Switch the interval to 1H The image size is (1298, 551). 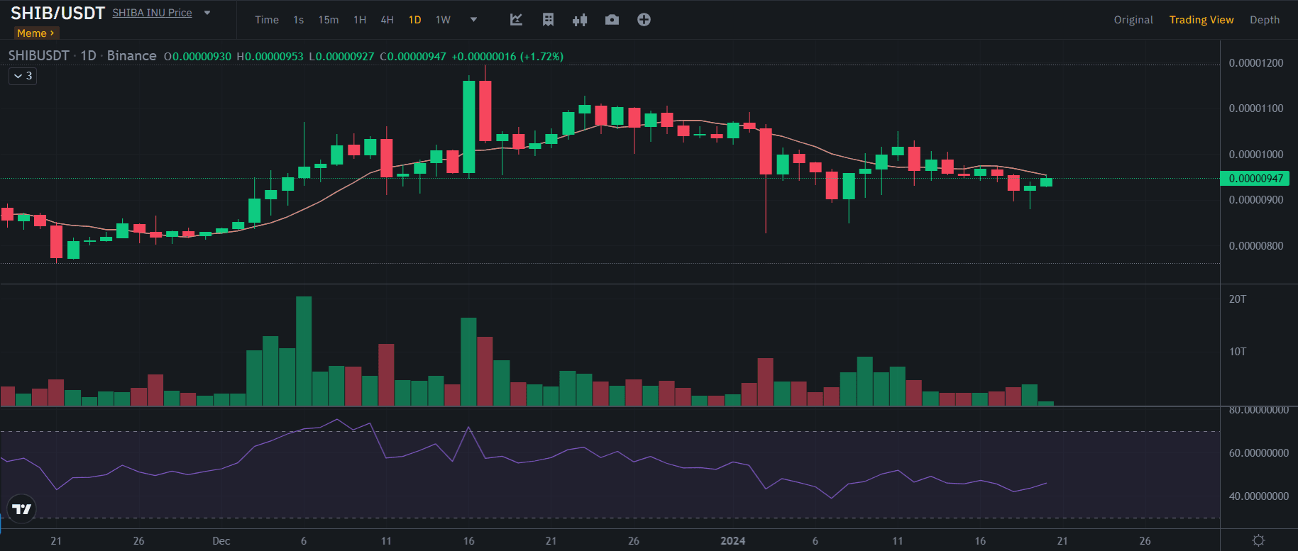point(360,20)
